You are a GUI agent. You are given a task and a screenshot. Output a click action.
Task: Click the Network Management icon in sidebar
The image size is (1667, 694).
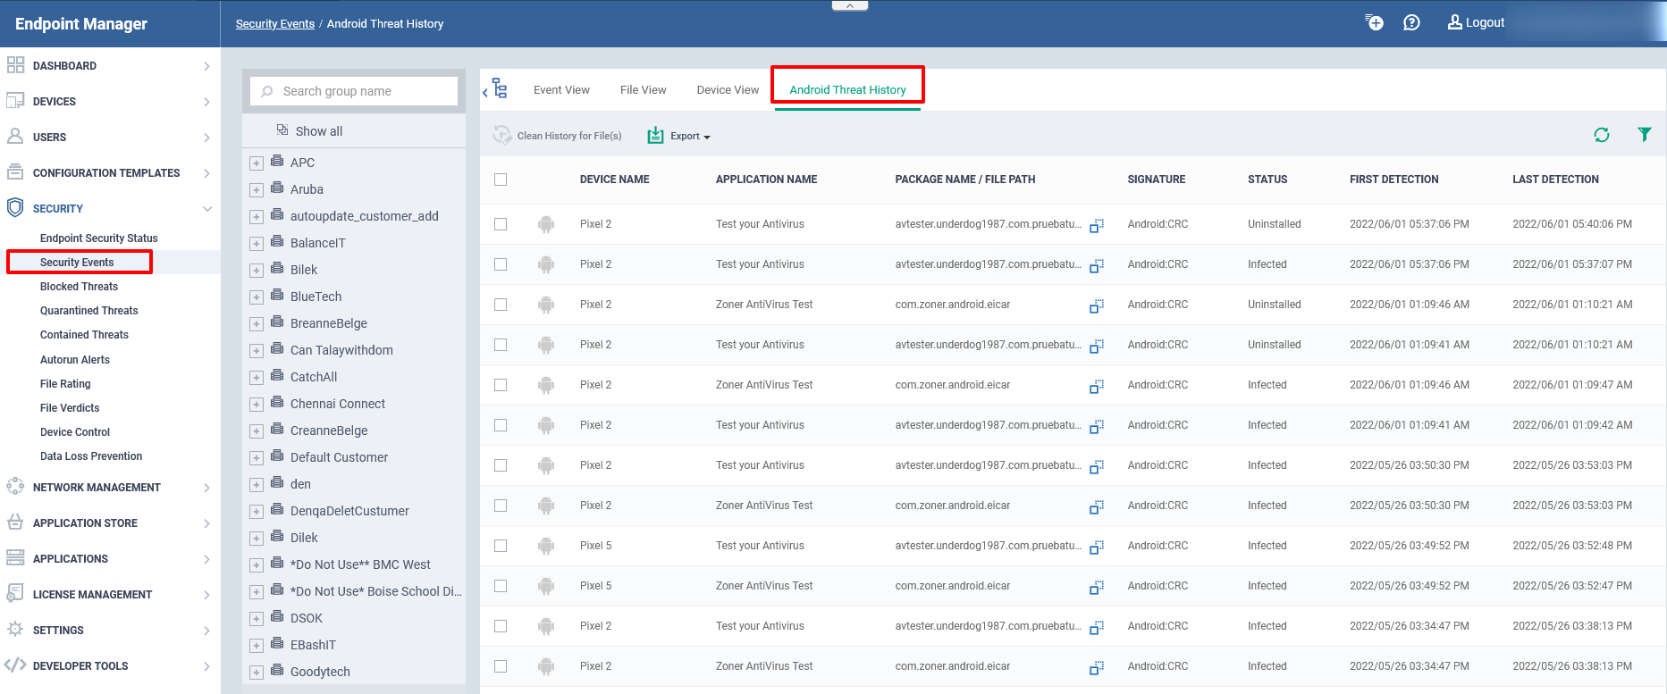click(x=15, y=487)
